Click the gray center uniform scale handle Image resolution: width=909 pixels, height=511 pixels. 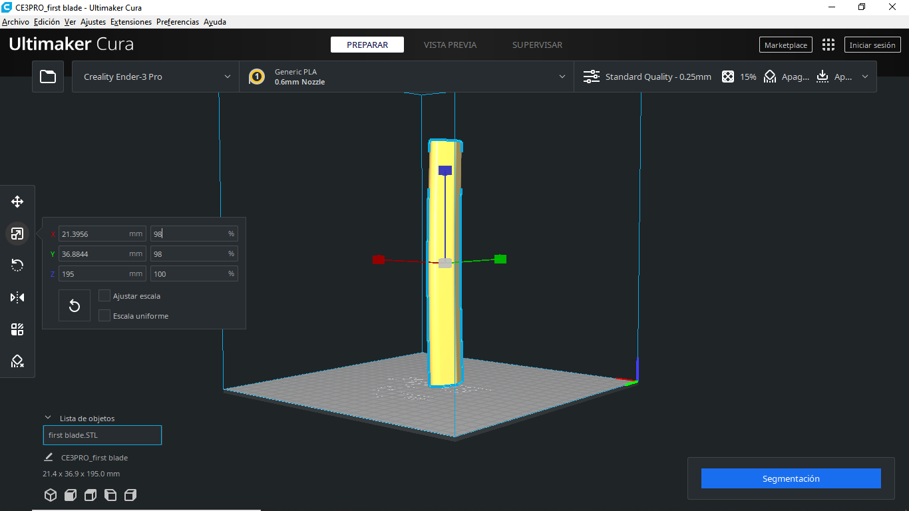tap(445, 263)
